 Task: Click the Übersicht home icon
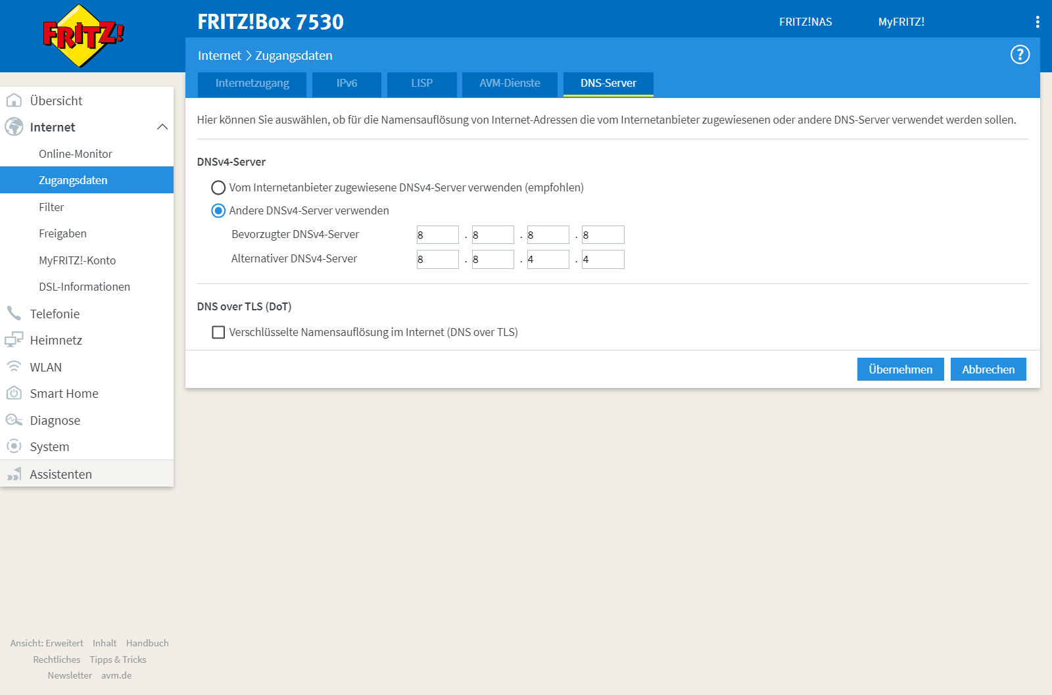[14, 101]
